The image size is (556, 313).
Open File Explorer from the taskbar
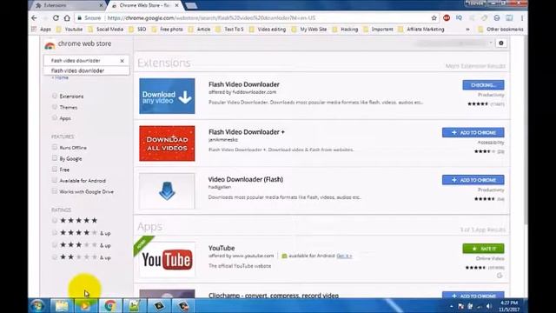62,305
